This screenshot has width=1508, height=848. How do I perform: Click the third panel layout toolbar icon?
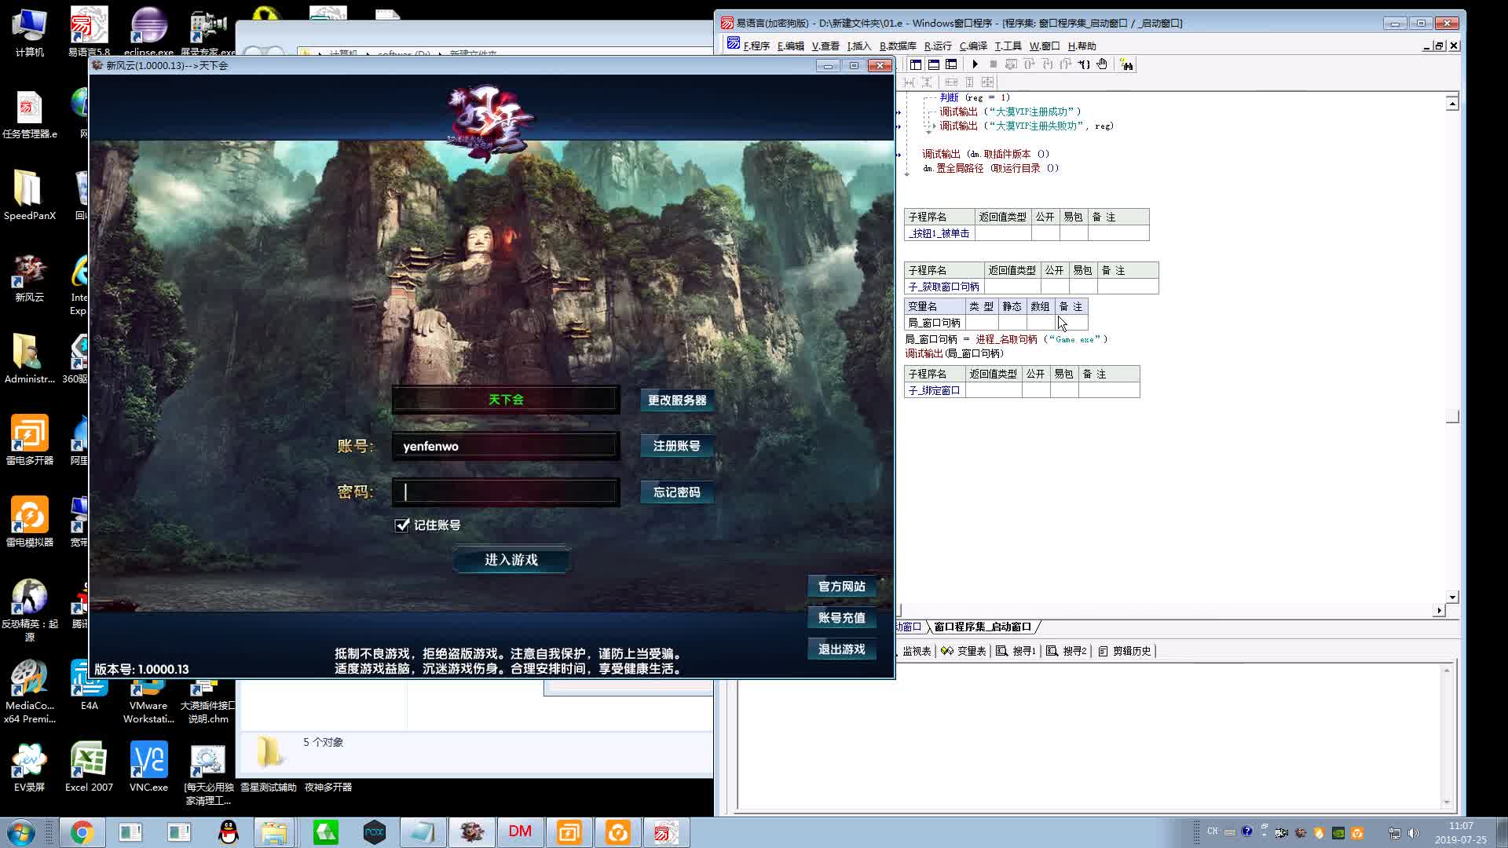tap(951, 64)
